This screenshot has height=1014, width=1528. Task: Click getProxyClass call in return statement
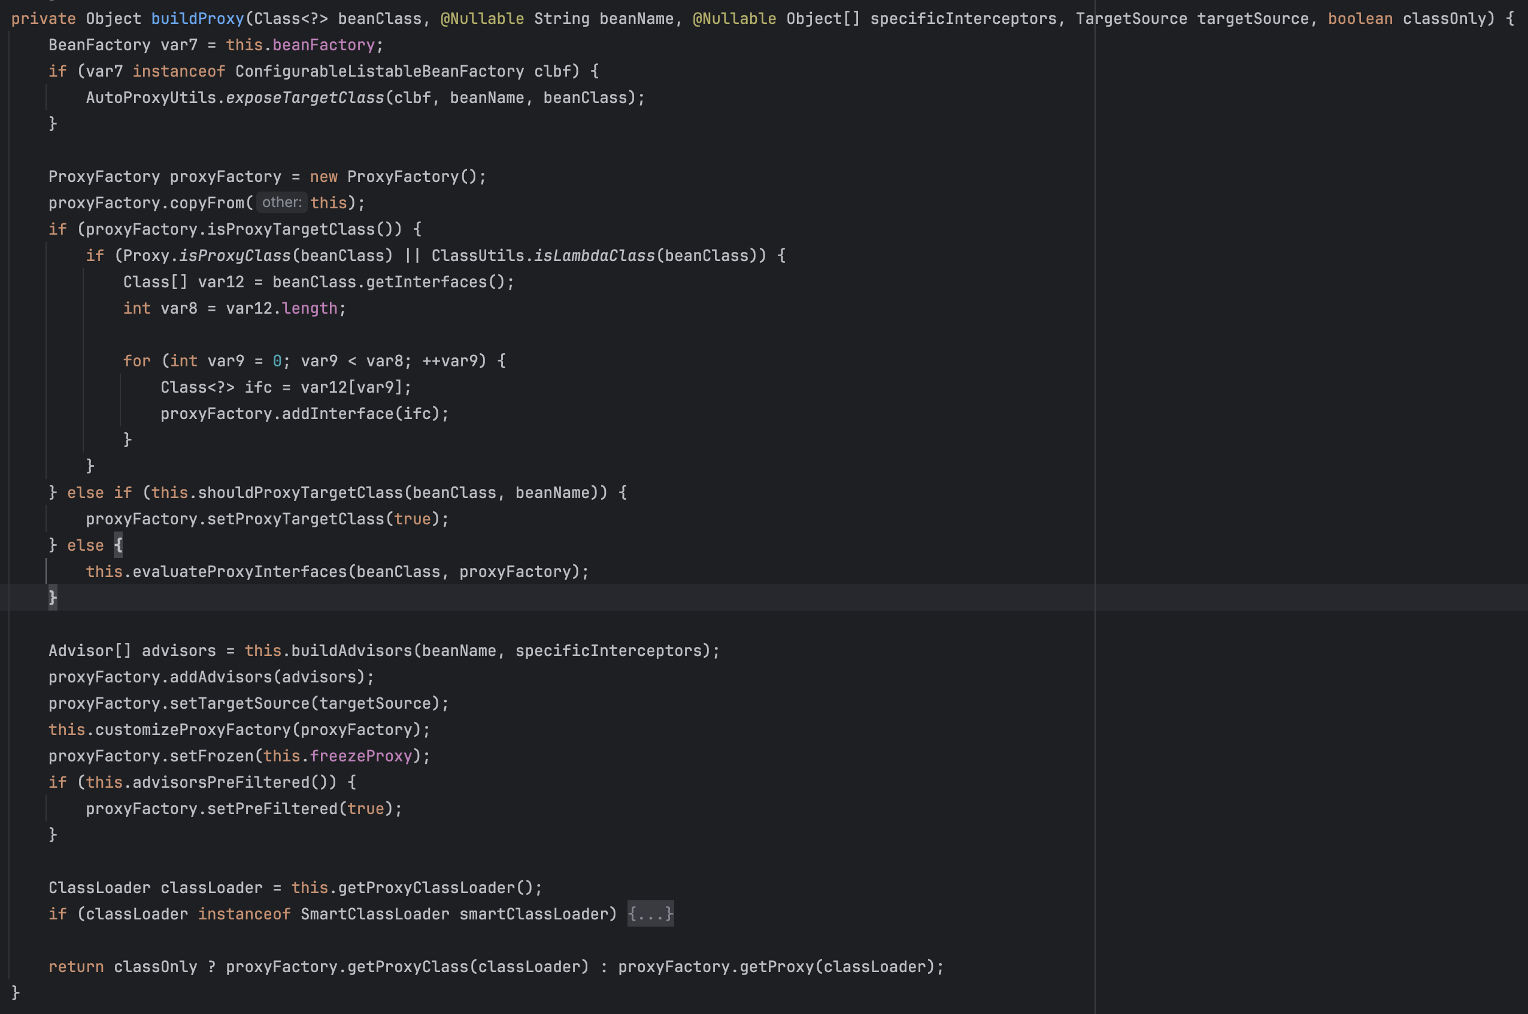tap(408, 967)
